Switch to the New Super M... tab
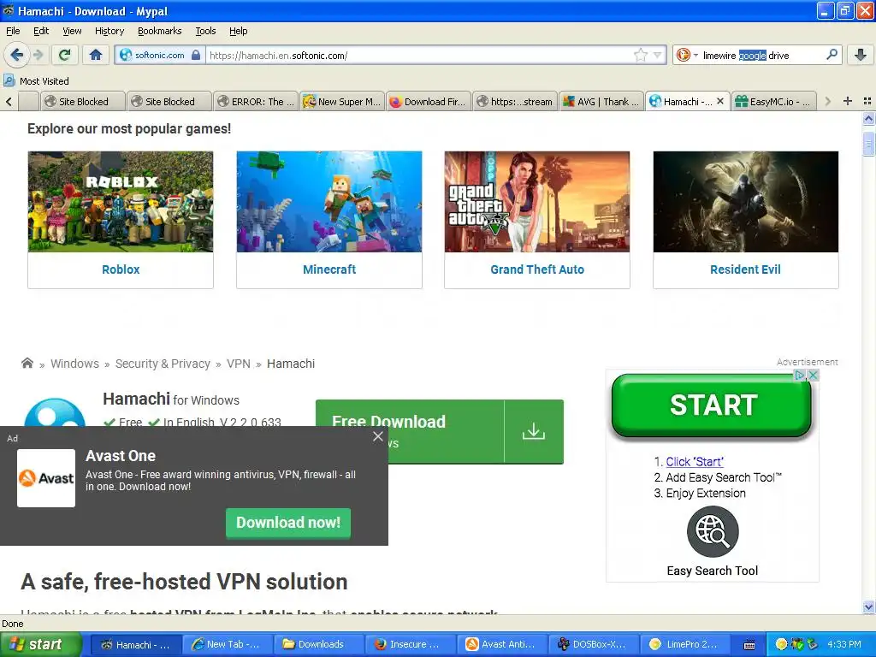This screenshot has height=657, width=876. coord(342,101)
